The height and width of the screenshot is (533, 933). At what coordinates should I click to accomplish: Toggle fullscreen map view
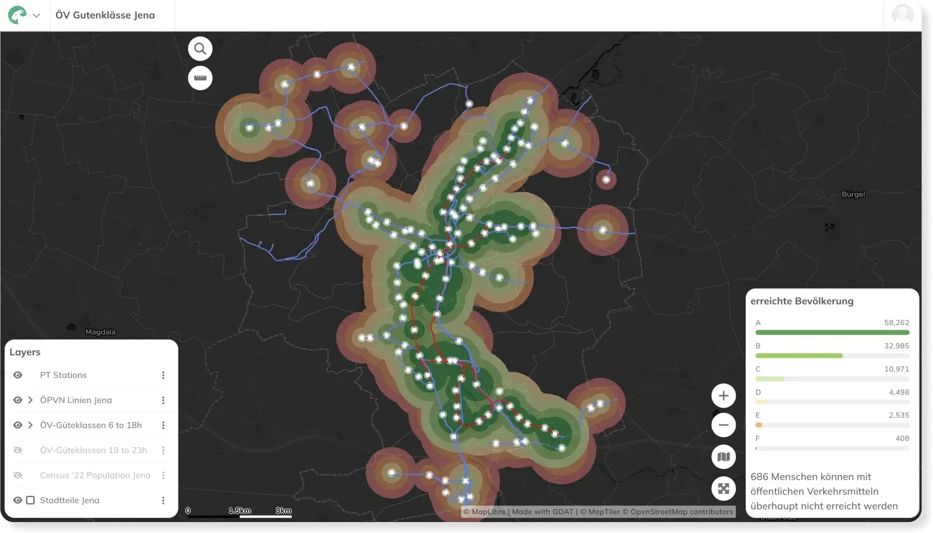(x=724, y=489)
